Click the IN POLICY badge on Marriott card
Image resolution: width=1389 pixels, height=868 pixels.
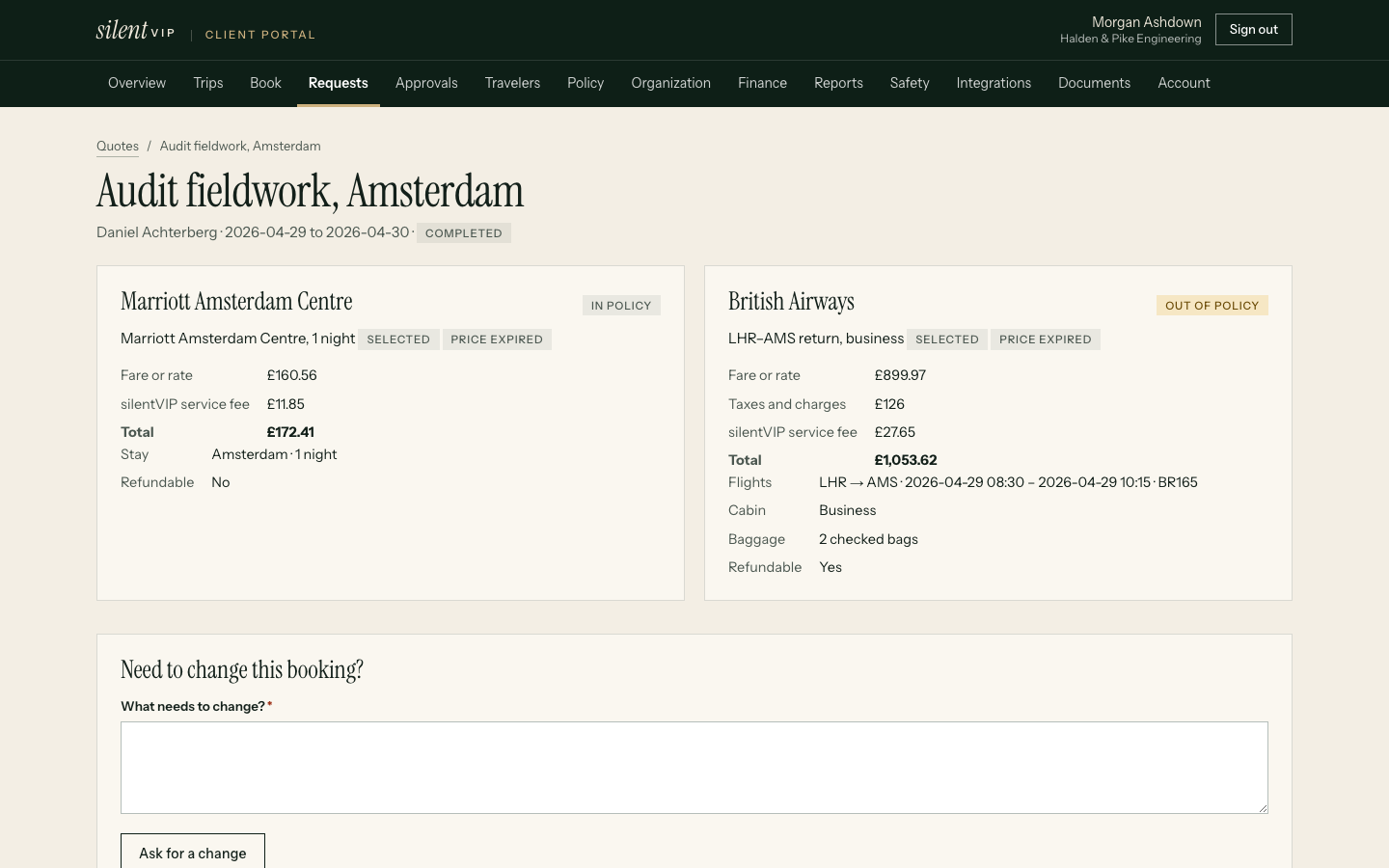621,306
